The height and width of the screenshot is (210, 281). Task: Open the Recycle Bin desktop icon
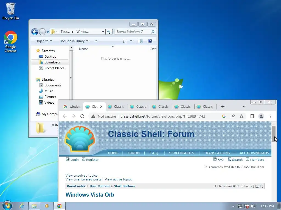11,11
